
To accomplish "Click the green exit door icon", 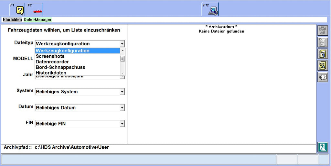I will [x=323, y=147].
